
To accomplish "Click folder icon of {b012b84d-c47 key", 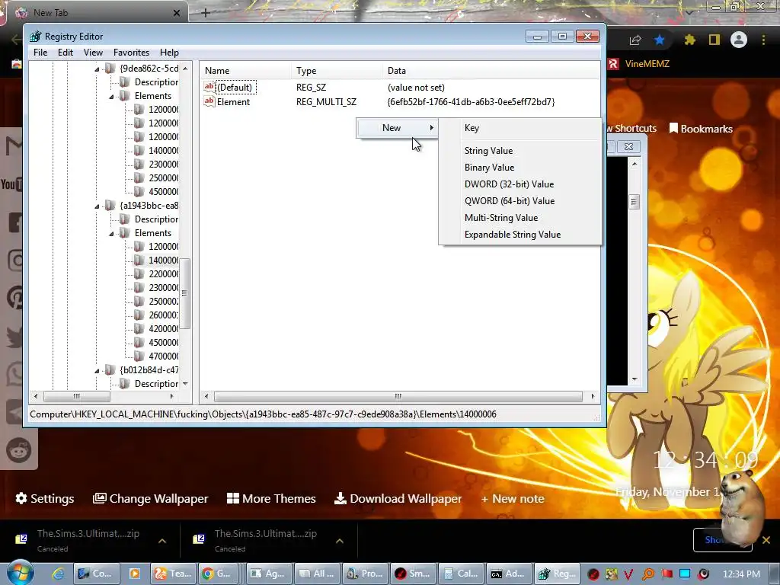I will click(110, 369).
